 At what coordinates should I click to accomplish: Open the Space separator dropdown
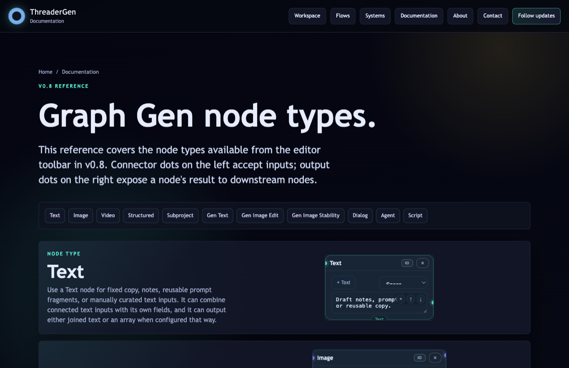click(404, 283)
